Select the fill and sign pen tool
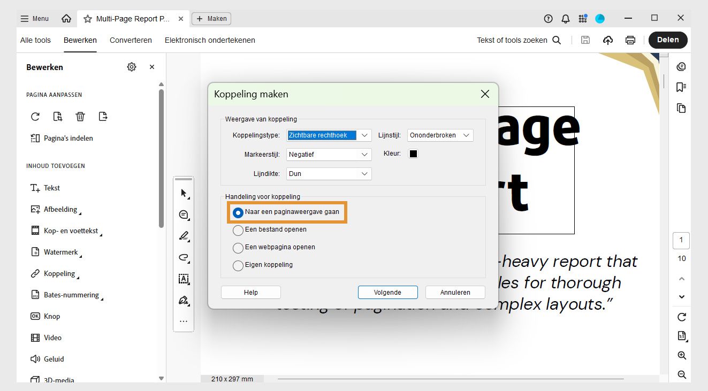 click(184, 300)
